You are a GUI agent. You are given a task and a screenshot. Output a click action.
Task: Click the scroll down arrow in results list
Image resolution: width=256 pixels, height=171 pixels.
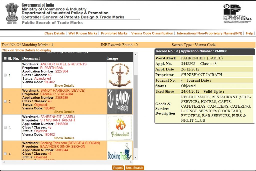pos(136,158)
